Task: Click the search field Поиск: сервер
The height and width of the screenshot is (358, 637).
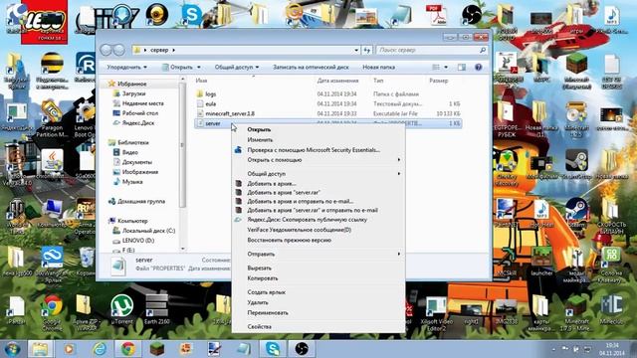Action: (432, 50)
